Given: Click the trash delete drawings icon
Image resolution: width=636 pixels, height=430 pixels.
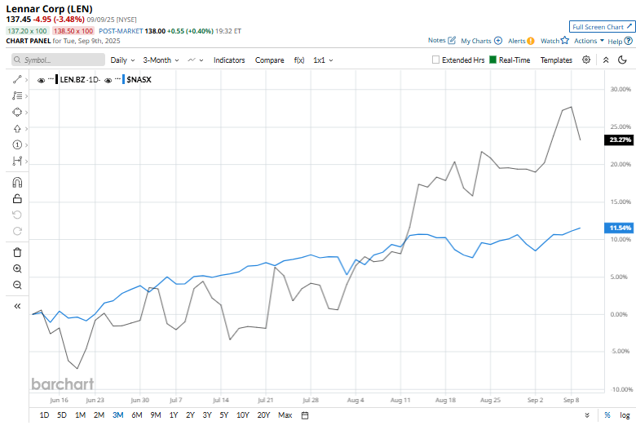Looking at the screenshot, I should point(17,253).
